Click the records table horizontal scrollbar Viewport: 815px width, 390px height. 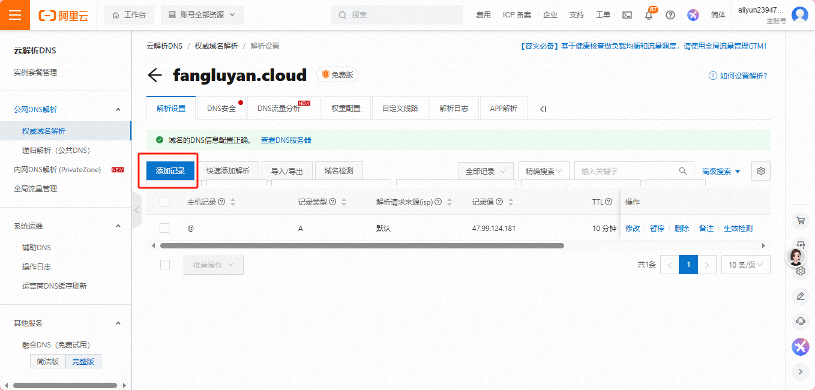pos(362,245)
